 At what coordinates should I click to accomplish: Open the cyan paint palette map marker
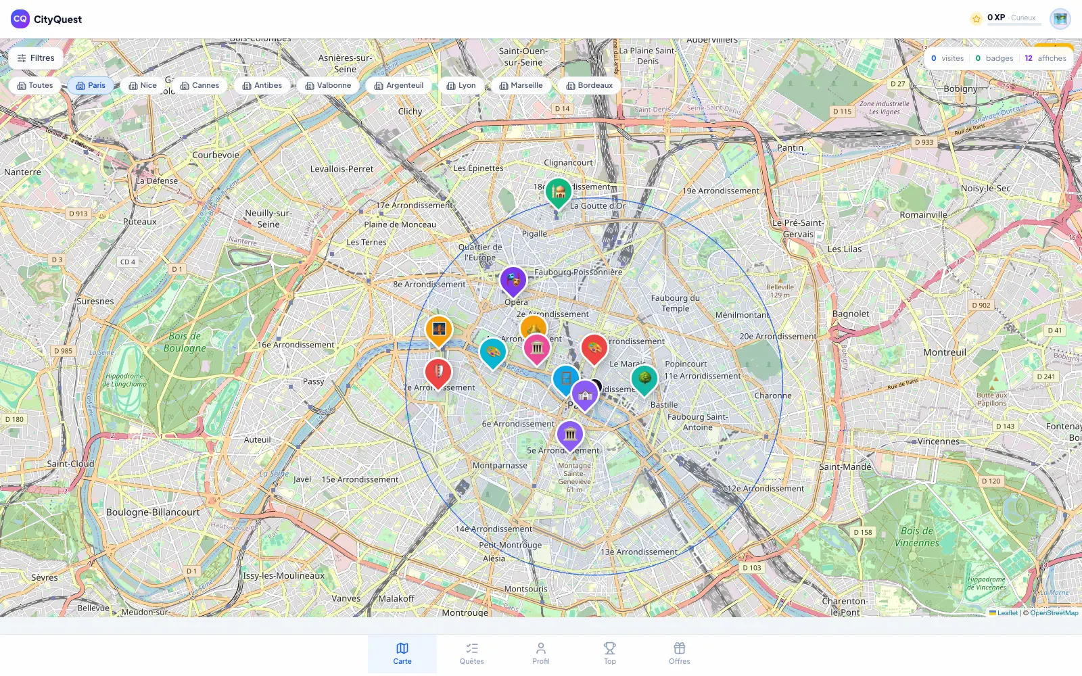[x=493, y=353]
